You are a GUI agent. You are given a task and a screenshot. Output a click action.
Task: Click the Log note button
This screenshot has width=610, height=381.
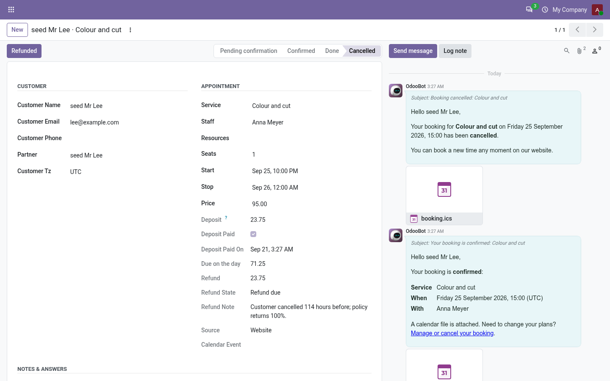455,51
